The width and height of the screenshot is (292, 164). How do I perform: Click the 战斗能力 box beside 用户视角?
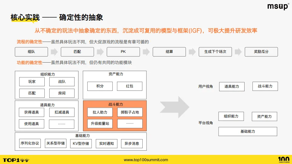click(265, 86)
